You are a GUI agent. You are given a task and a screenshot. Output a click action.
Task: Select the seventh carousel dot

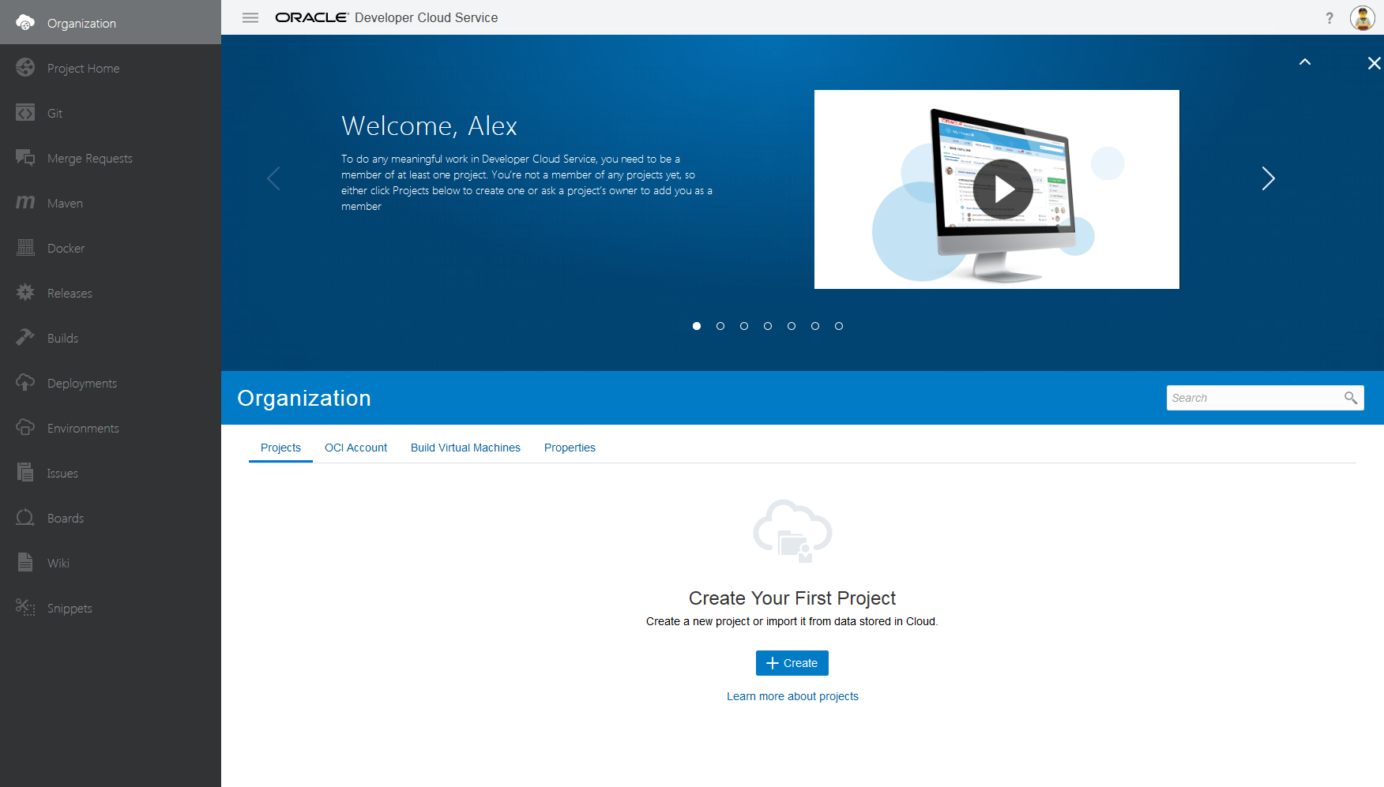[839, 326]
